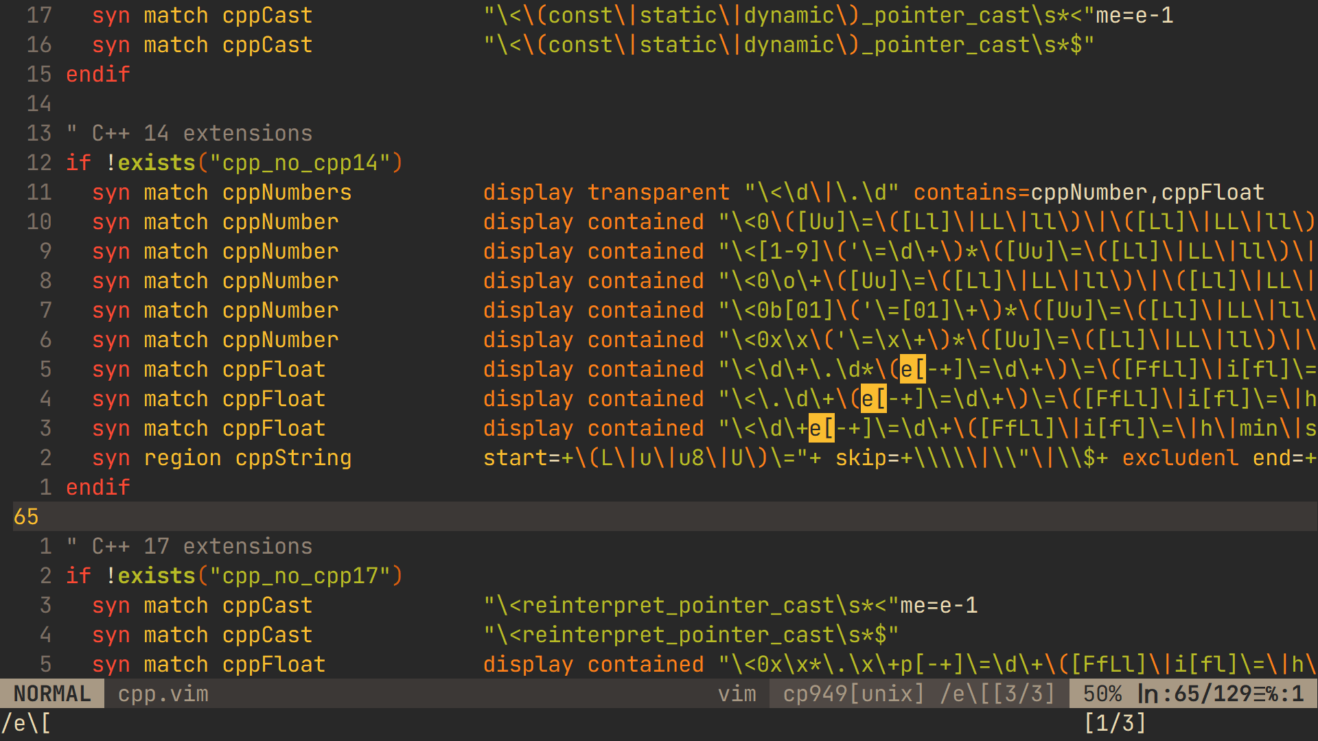Click the endif keyword on line 15

point(97,74)
